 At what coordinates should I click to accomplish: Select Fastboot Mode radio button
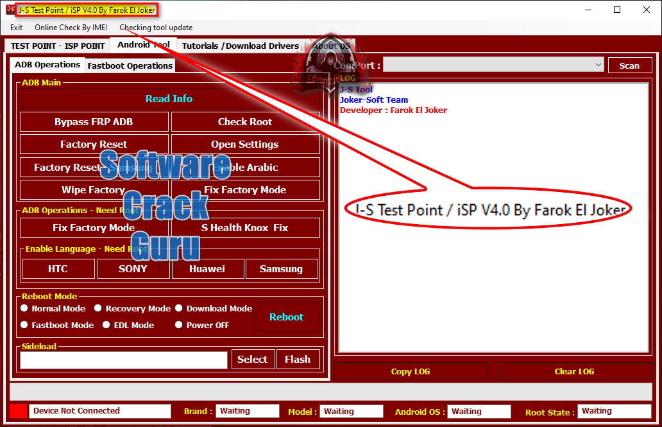(24, 325)
